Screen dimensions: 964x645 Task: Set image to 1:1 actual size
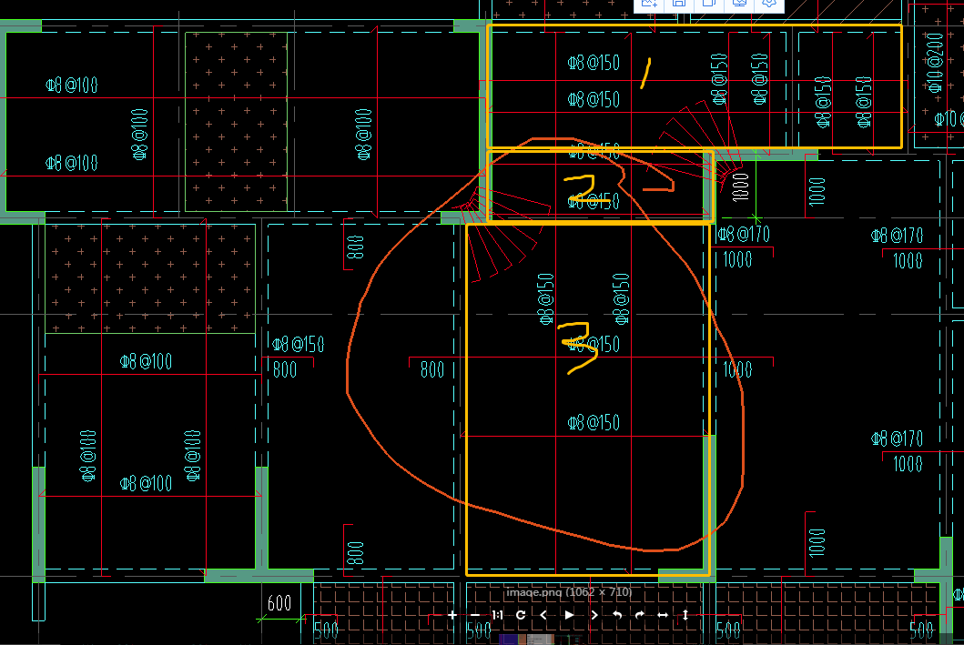[x=497, y=615]
